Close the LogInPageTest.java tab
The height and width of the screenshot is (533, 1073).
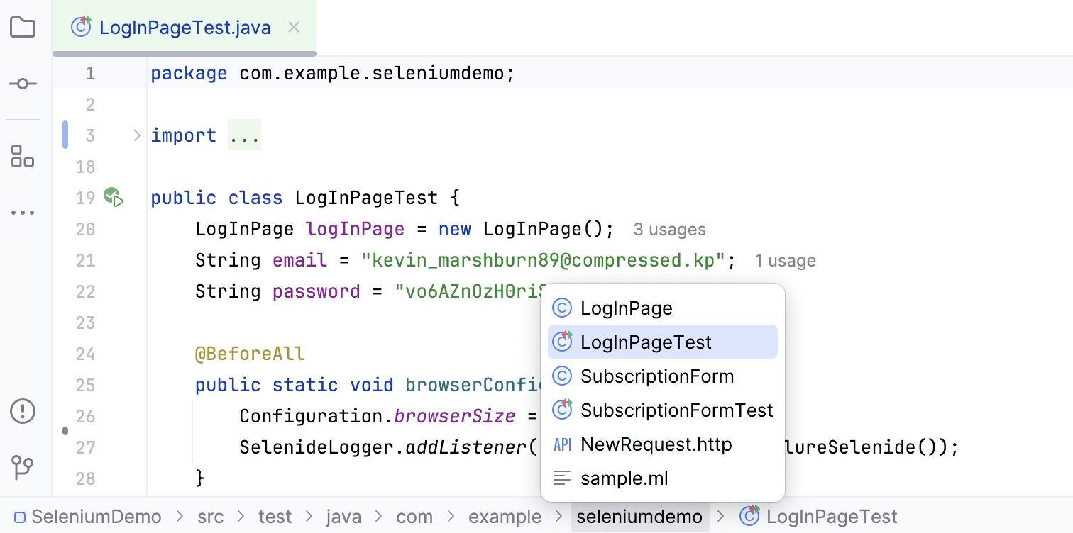(294, 28)
